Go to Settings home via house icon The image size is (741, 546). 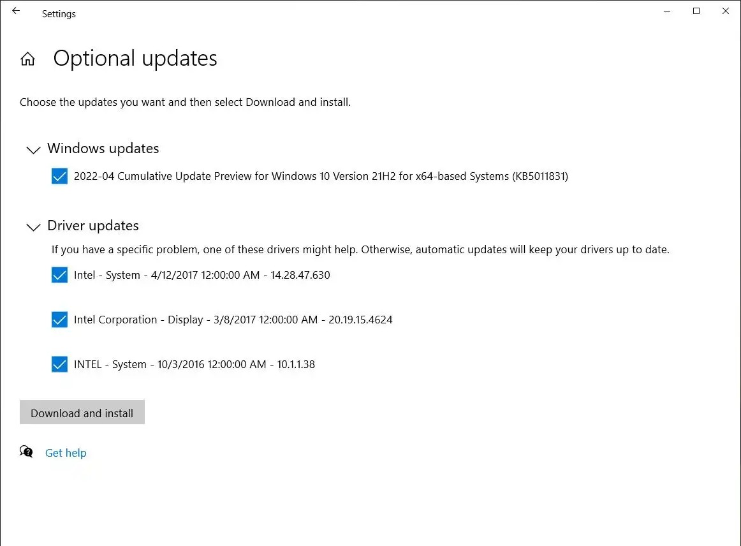click(x=27, y=59)
